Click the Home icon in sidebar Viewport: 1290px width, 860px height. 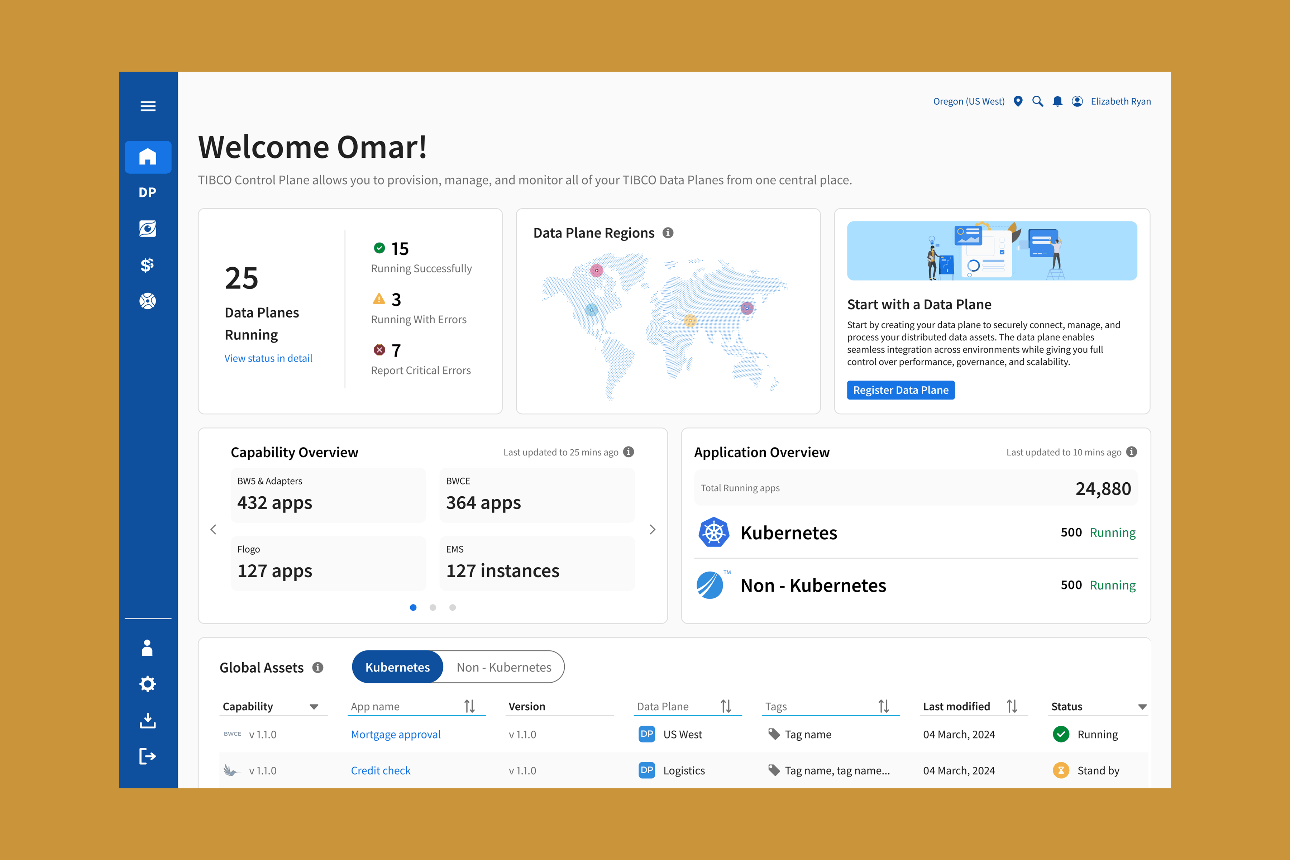coord(148,157)
